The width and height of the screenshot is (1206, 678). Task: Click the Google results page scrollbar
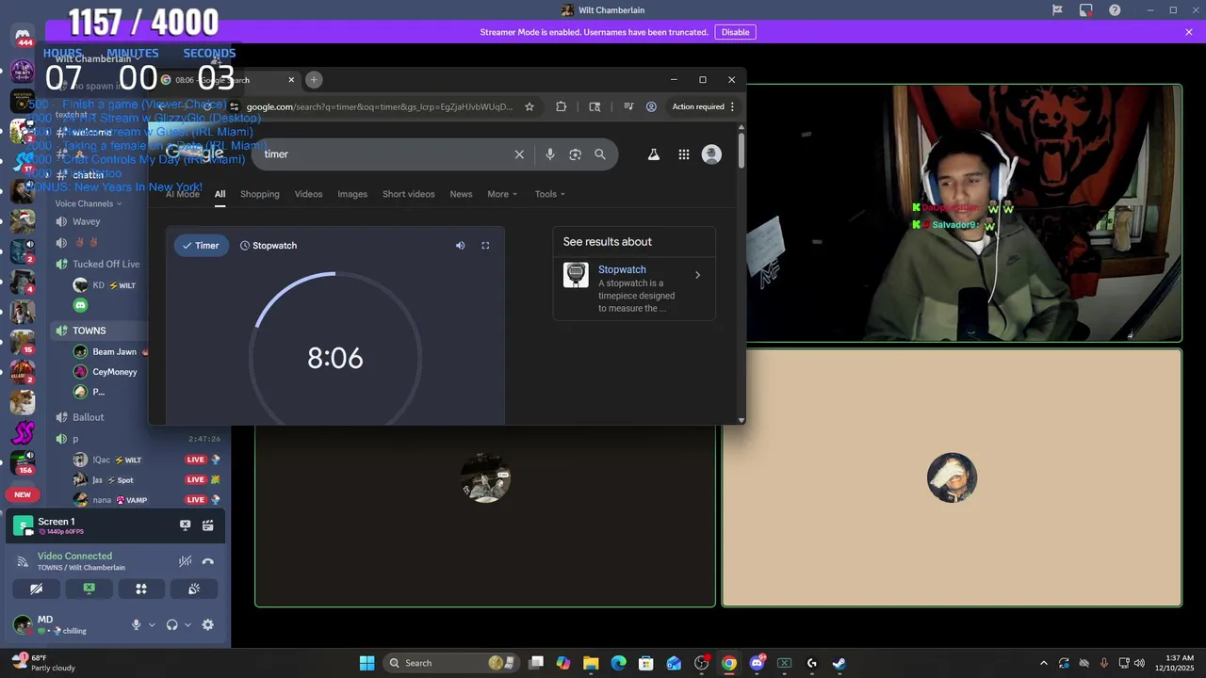coord(742,151)
